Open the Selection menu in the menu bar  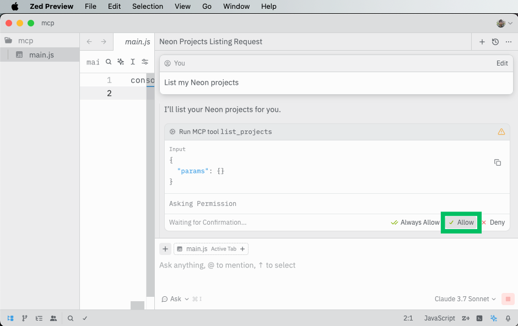coord(147,6)
